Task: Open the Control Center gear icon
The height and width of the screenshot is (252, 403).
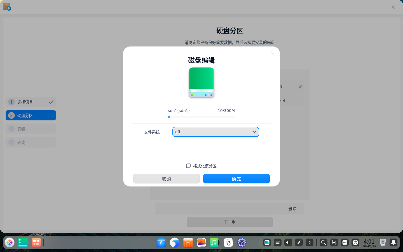Action: (x=241, y=242)
